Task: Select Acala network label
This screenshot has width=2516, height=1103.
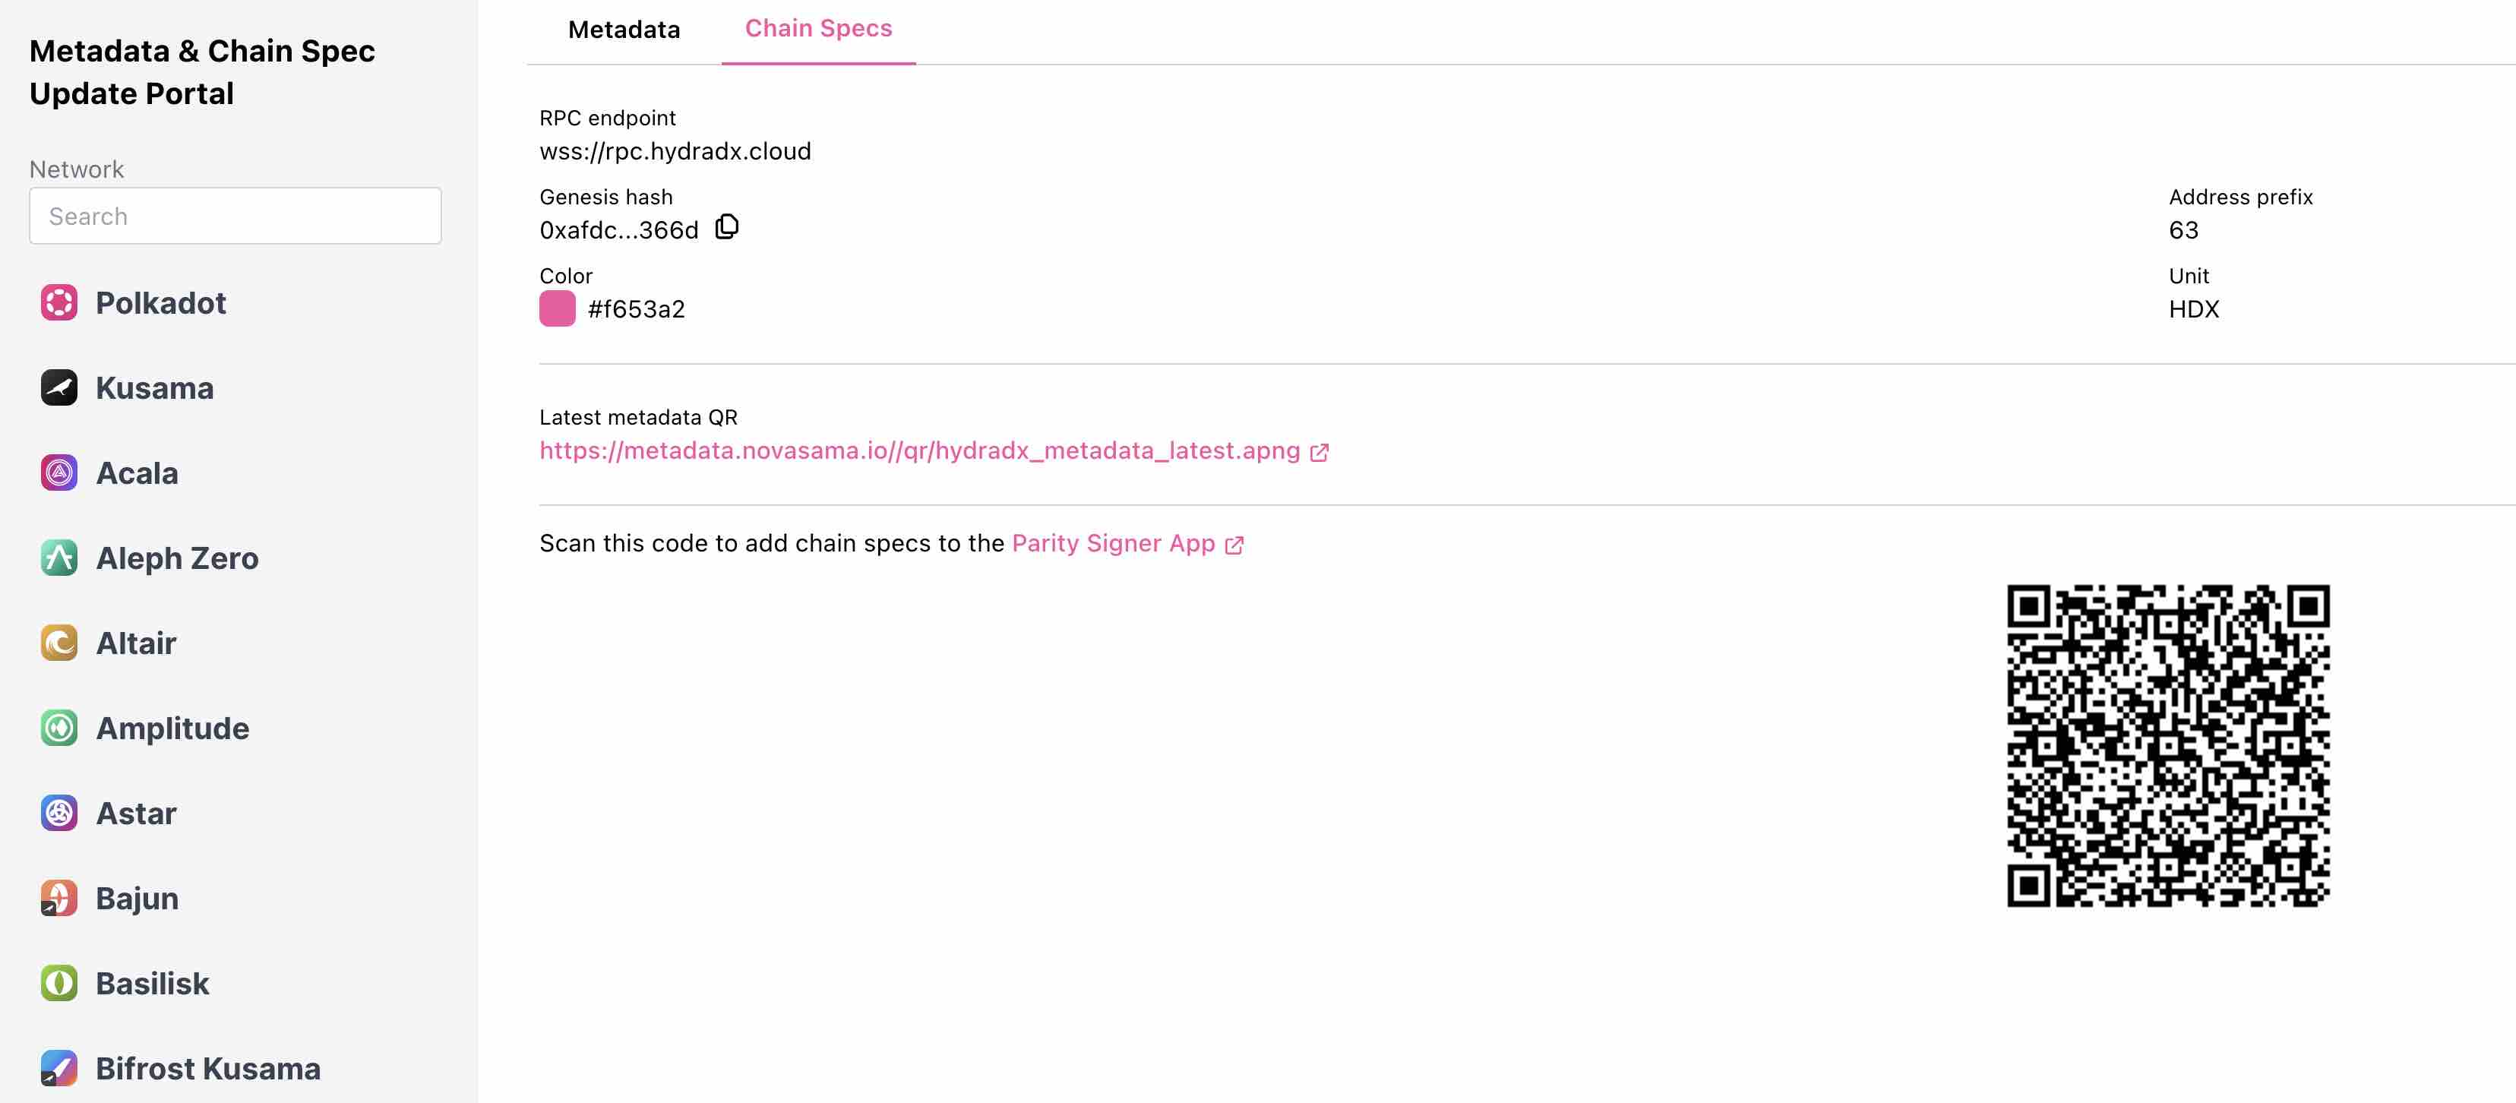Action: (137, 472)
